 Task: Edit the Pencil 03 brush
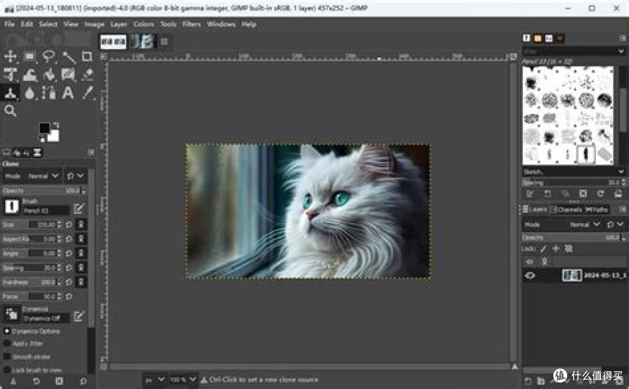point(79,208)
